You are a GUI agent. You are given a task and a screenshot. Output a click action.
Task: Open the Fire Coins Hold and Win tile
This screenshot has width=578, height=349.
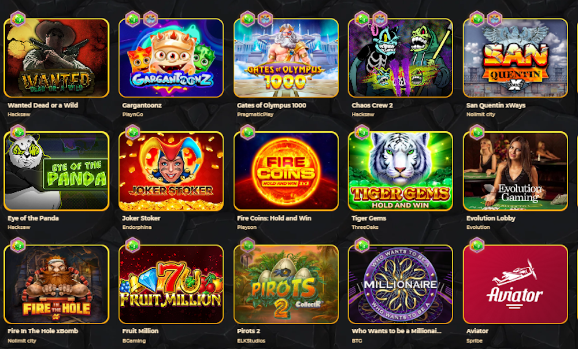click(x=286, y=171)
